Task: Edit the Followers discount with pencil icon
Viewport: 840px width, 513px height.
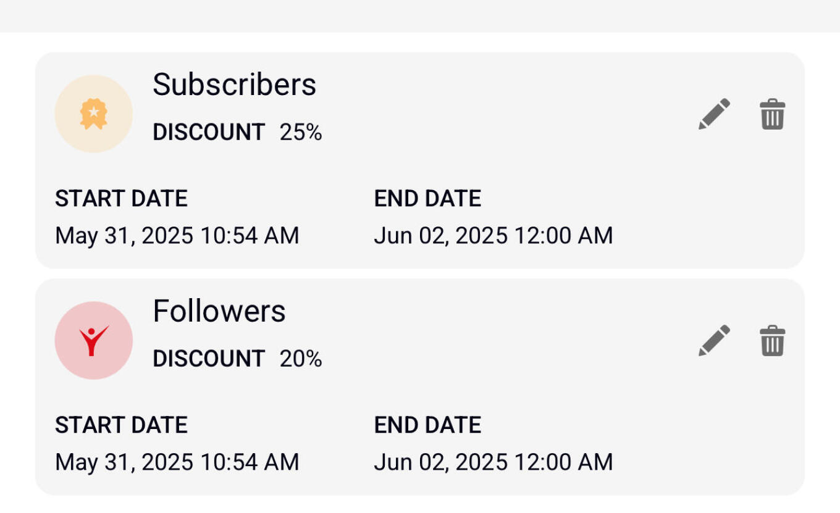Action: click(714, 341)
